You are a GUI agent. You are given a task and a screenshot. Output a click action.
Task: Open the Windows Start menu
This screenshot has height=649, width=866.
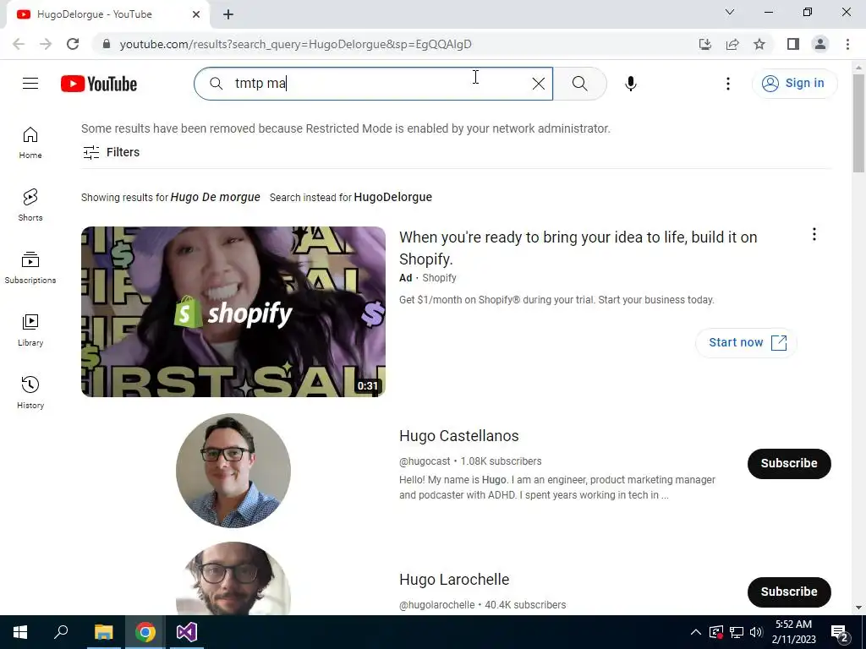pyautogui.click(x=20, y=632)
